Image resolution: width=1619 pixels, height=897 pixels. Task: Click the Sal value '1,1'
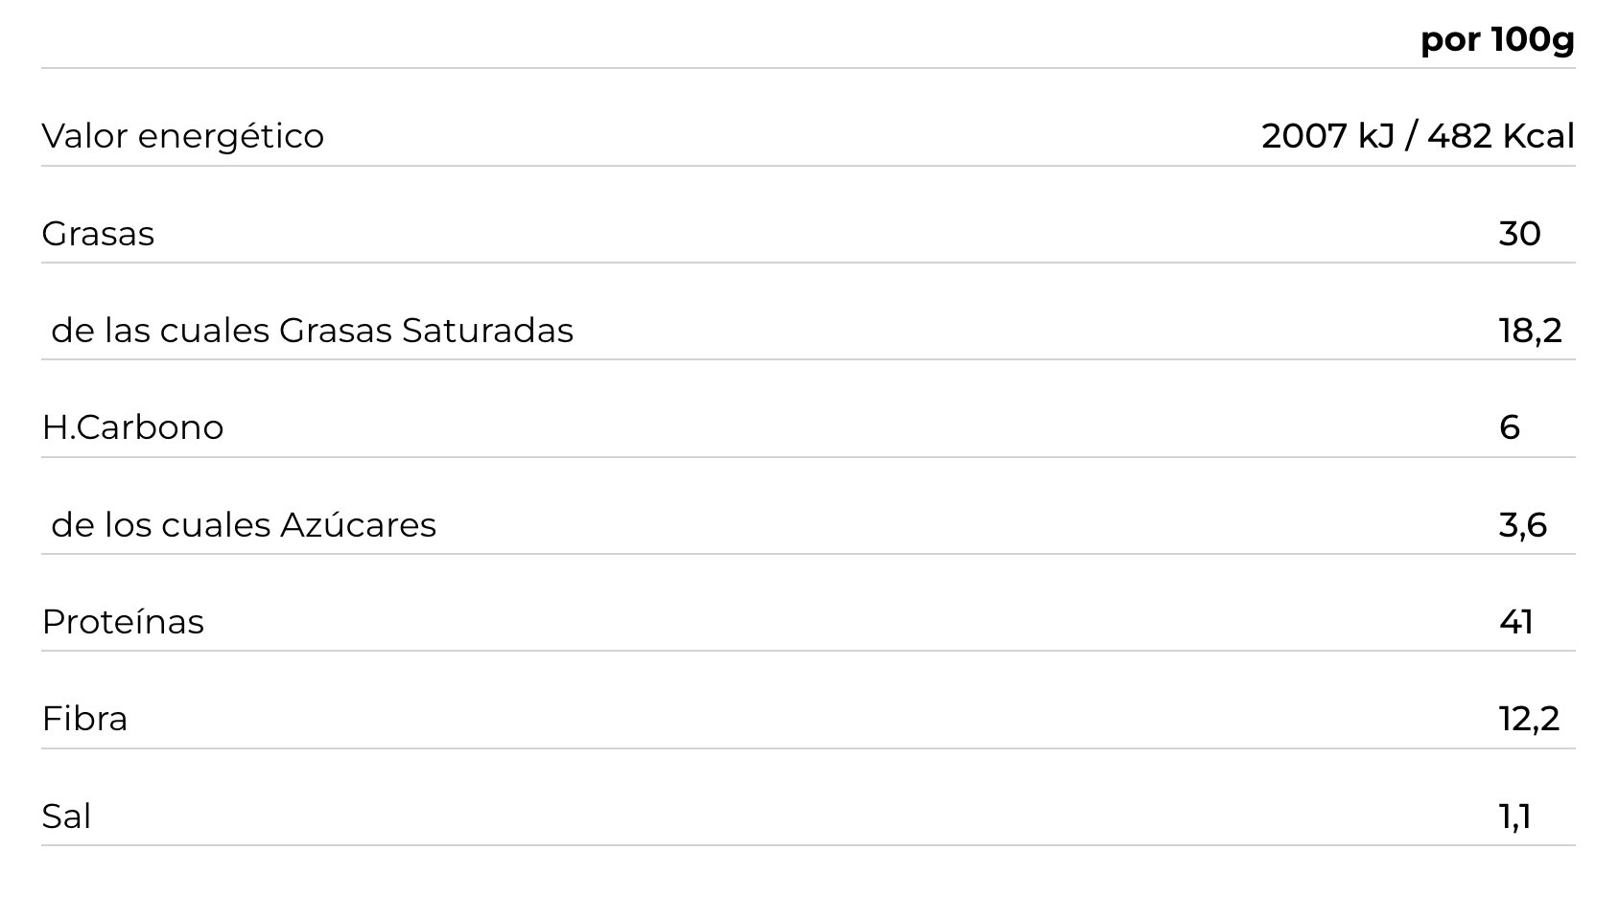coord(1514,816)
